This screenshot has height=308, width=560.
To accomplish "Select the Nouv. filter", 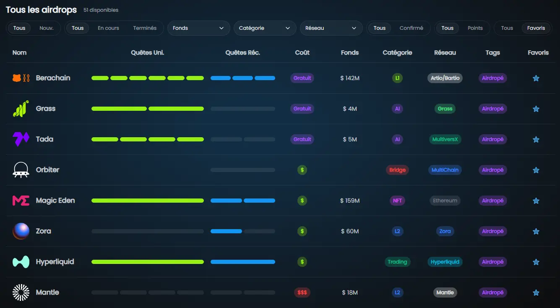I will [x=46, y=28].
